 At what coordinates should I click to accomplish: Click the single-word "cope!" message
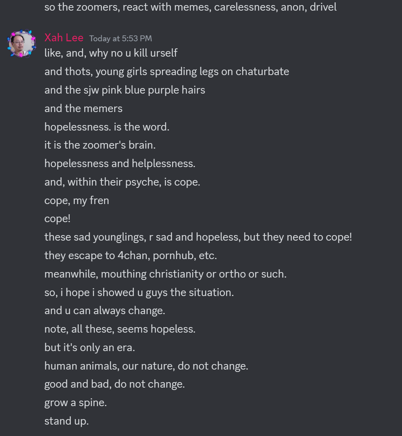[x=57, y=219]
